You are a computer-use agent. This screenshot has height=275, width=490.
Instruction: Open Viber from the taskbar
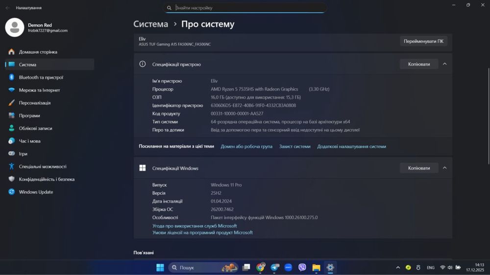302,268
